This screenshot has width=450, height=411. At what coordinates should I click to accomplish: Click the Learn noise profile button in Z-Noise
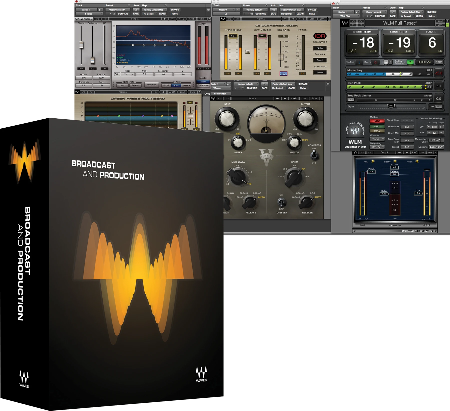(x=122, y=86)
